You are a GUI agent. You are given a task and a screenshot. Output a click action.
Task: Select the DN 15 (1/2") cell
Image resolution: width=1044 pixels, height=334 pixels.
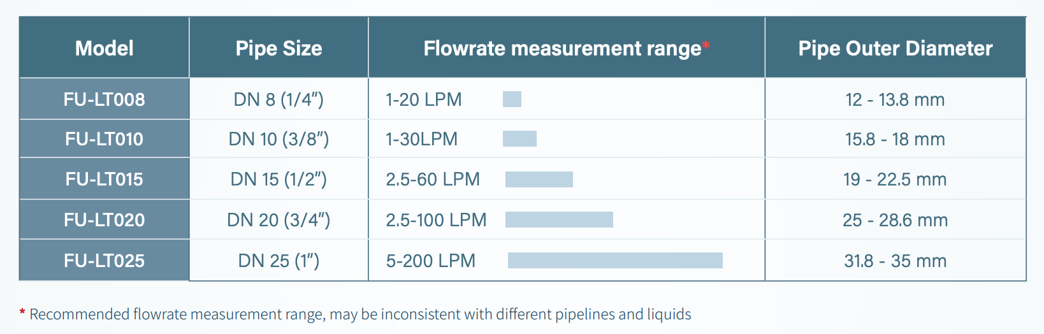tap(279, 179)
